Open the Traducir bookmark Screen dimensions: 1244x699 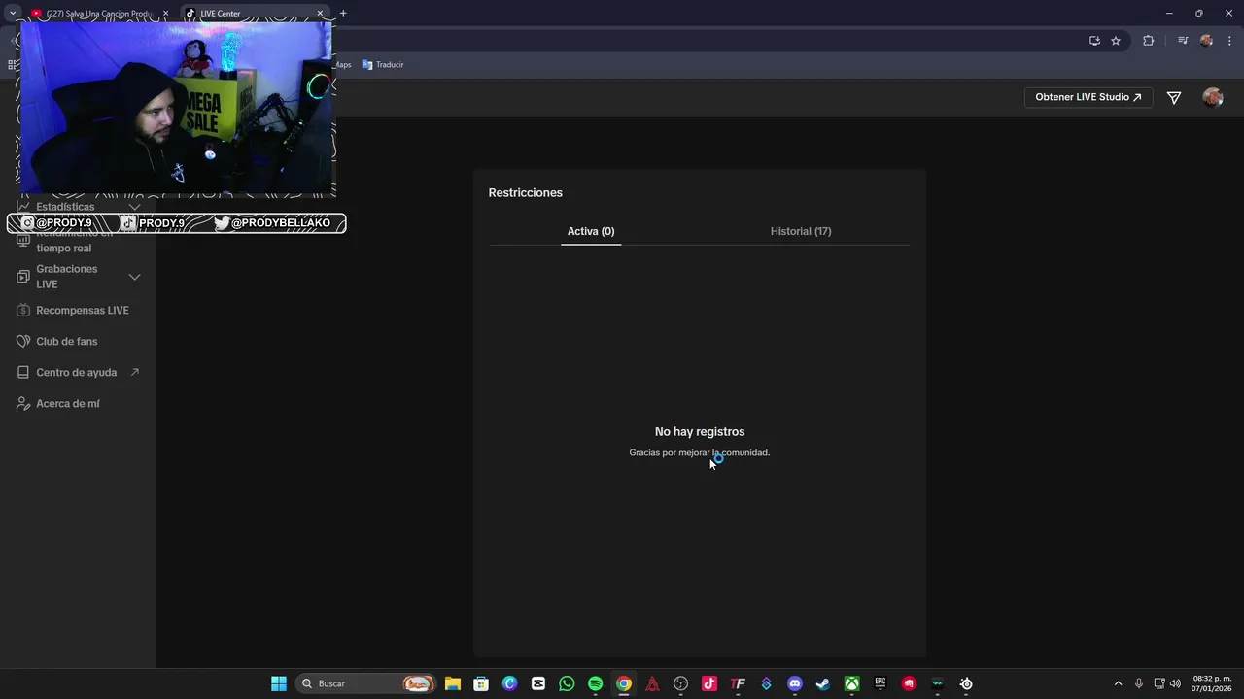[383, 65]
